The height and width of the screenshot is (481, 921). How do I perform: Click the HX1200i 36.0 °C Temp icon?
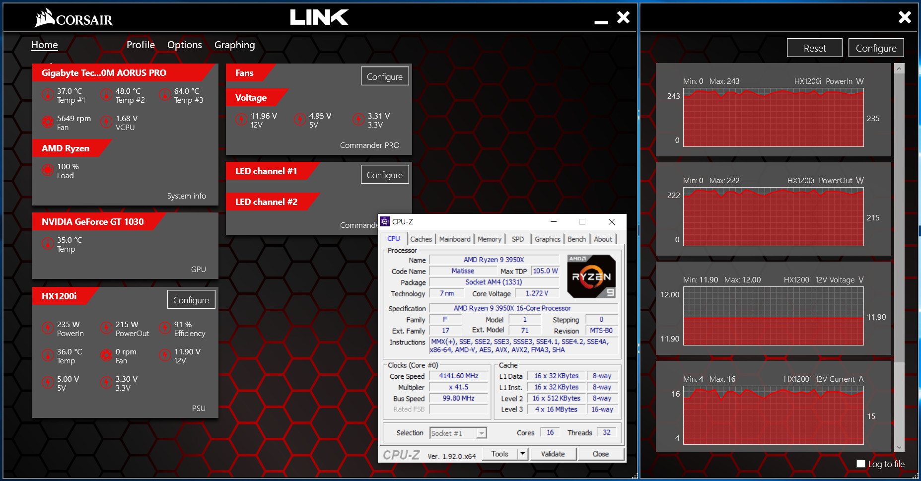point(48,355)
